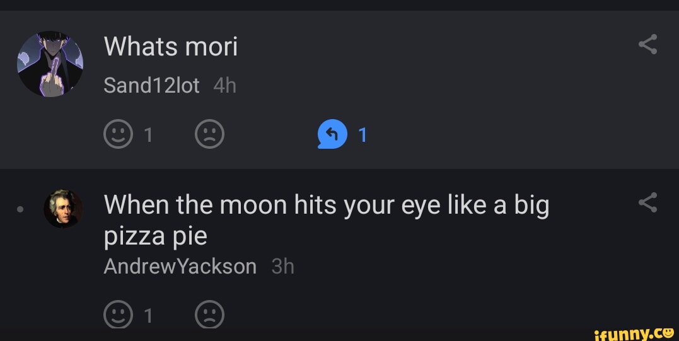Screen dimensions: 679x341
Task: Select the "Whats mori" comment text
Action: (171, 47)
